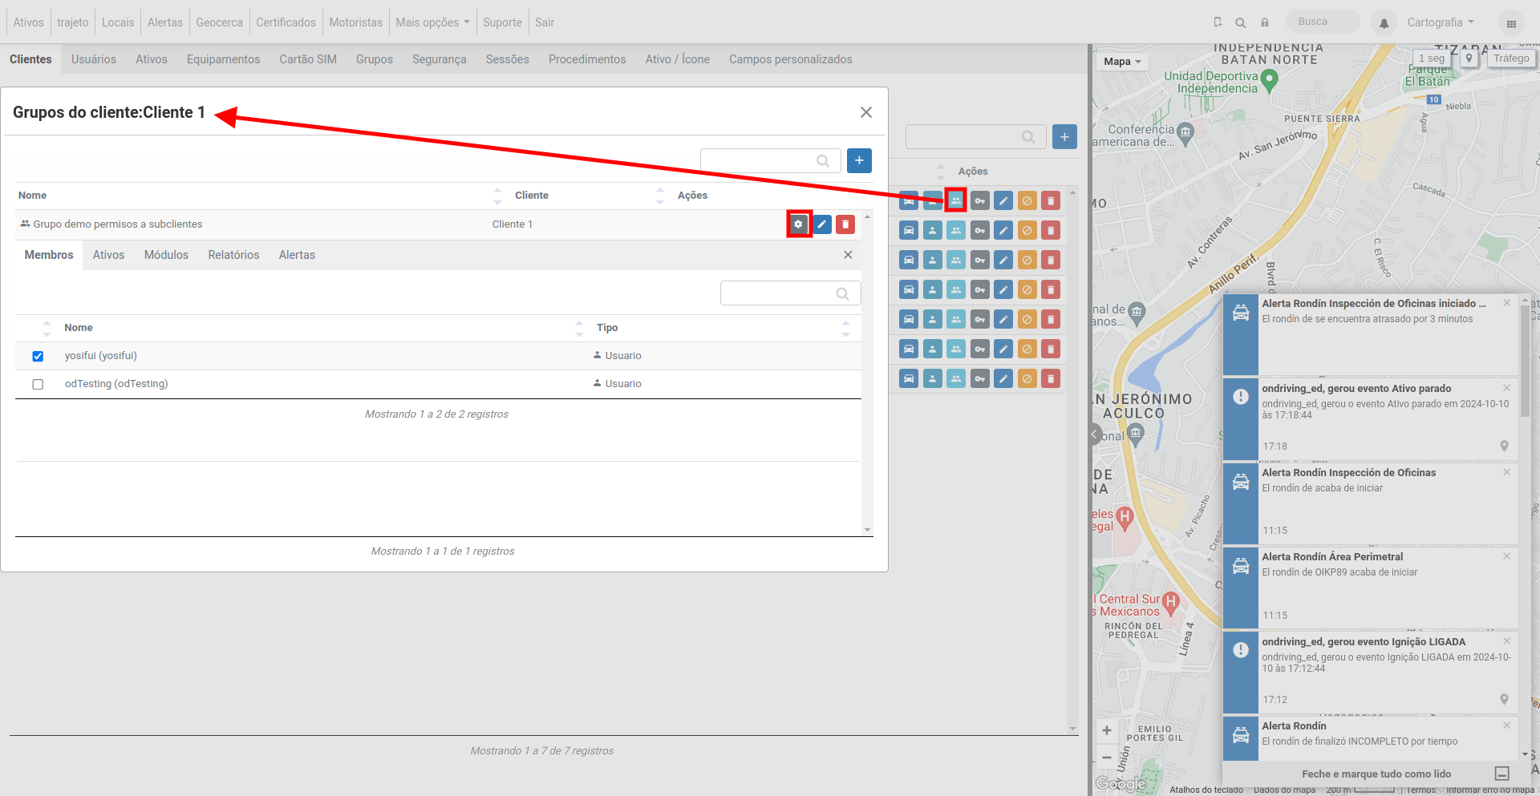Click the top bar magnifier icon
The height and width of the screenshot is (796, 1540).
click(x=1241, y=22)
